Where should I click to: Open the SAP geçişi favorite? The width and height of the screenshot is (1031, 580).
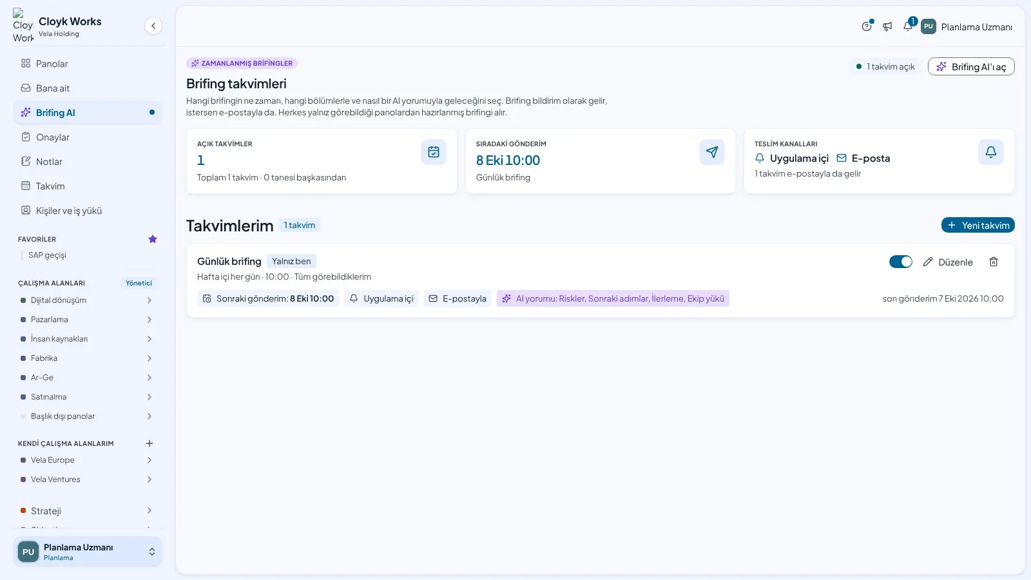click(47, 255)
